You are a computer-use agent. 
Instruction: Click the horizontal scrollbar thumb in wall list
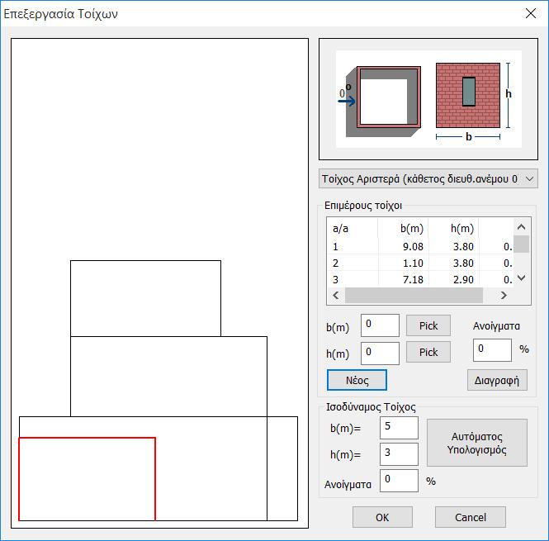(x=414, y=295)
